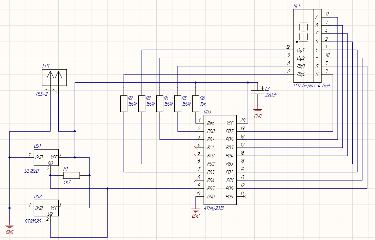Select the R1 resistor symbol
This screenshot has width=375, height=240.
pyautogui.click(x=72, y=175)
